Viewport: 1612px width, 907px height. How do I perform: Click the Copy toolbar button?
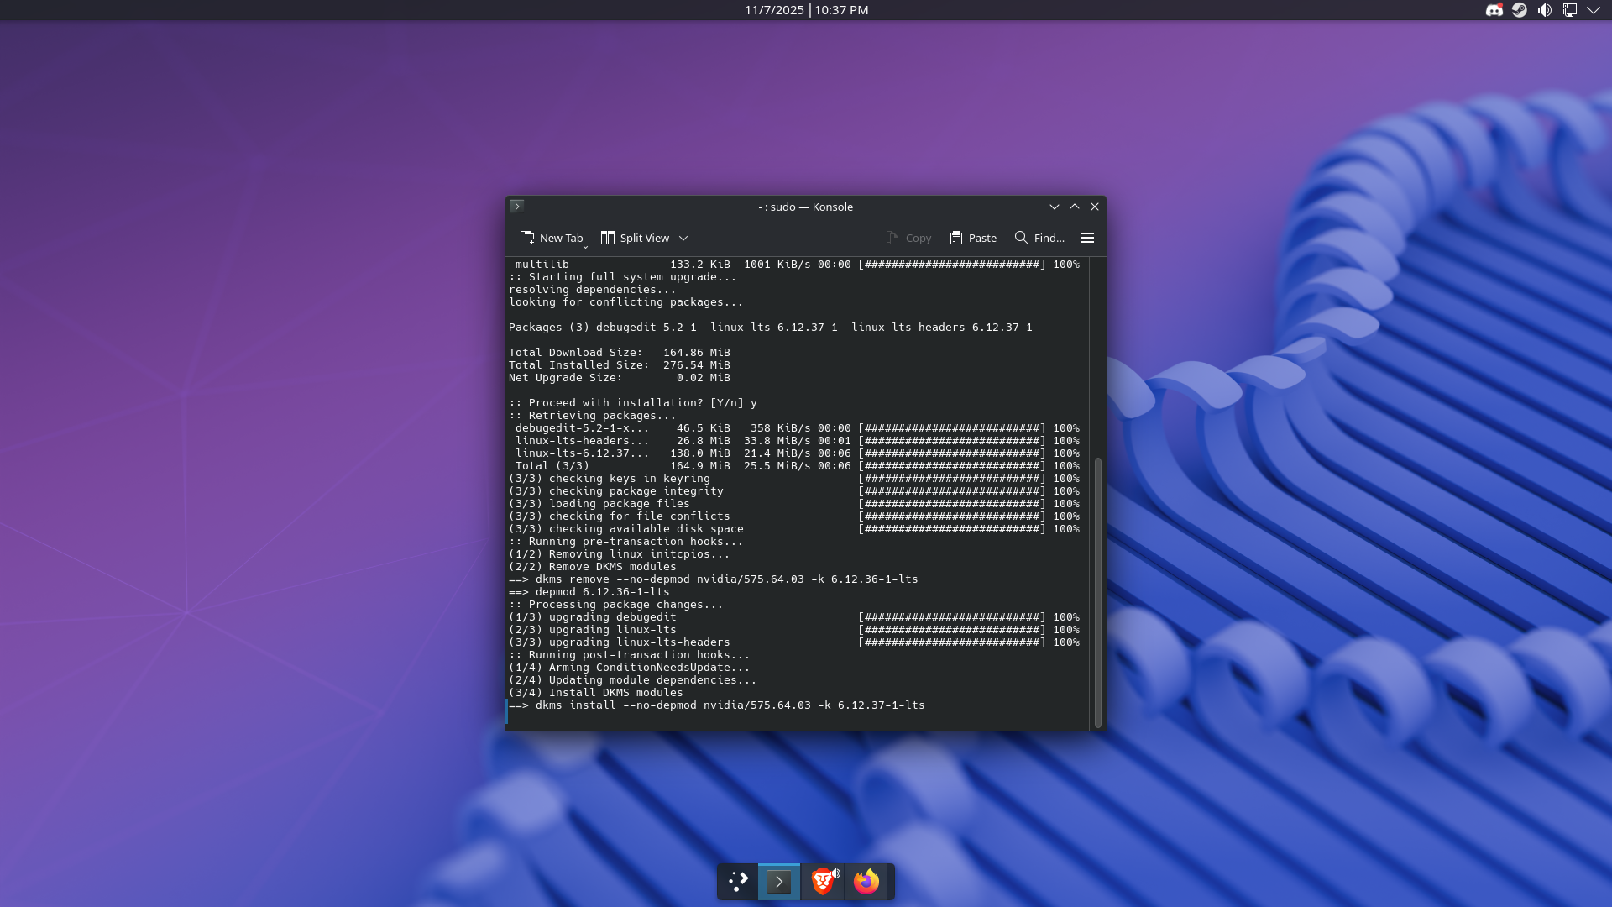908,238
